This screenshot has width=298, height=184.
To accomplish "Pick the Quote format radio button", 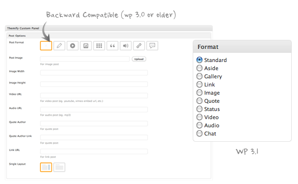I will pyautogui.click(x=199, y=100).
